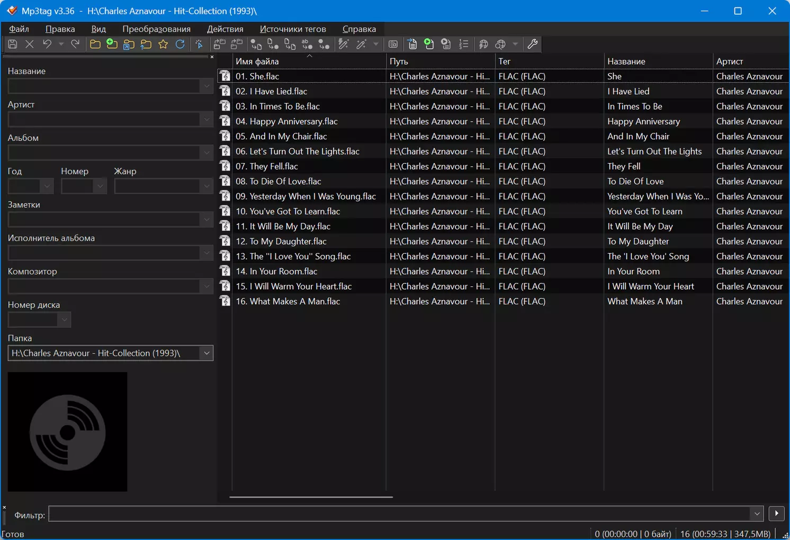
Task: Expand the Номер field dropdown
Action: tap(100, 186)
